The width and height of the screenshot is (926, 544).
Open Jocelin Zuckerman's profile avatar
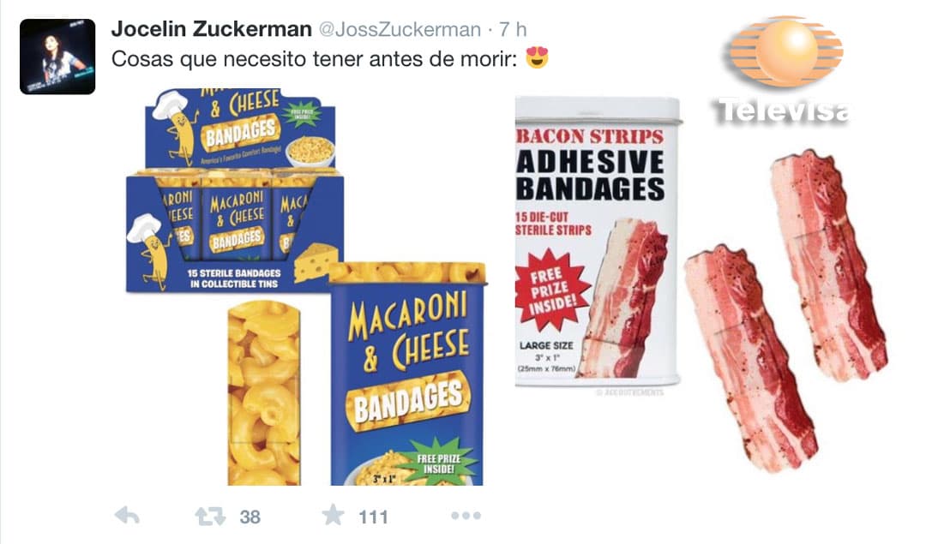57,56
